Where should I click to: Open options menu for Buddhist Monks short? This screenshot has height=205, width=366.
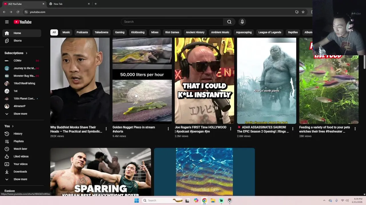coord(106,129)
